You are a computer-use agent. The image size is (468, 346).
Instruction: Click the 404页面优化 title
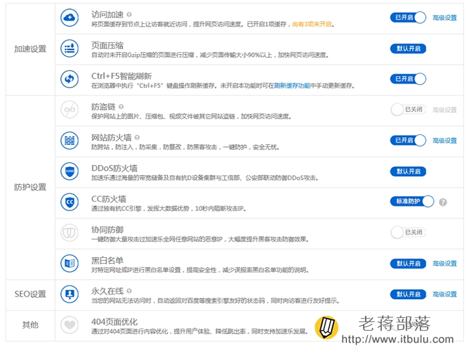click(x=114, y=322)
